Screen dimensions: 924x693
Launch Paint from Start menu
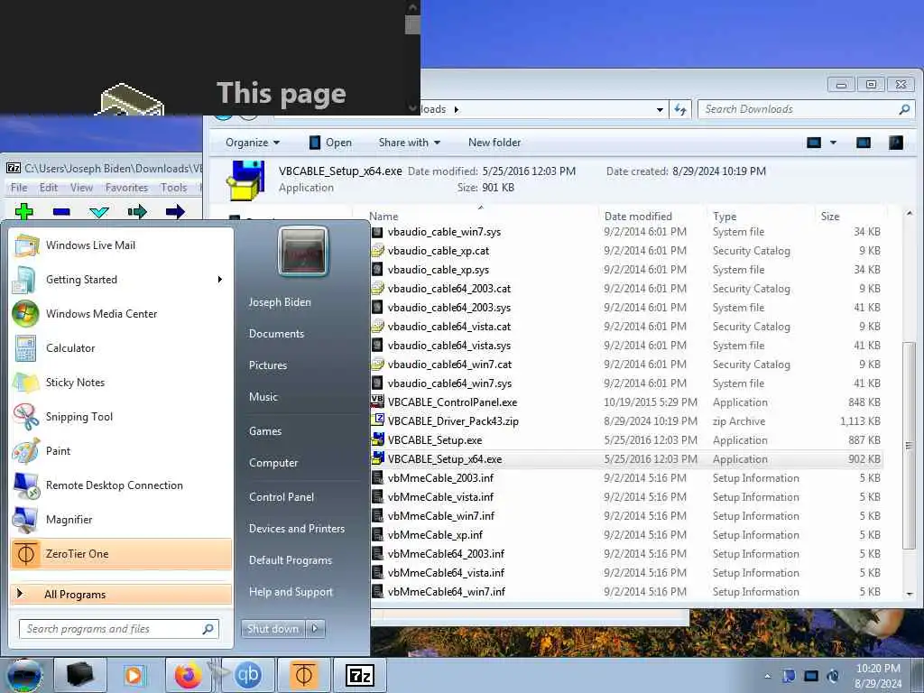(x=122, y=450)
